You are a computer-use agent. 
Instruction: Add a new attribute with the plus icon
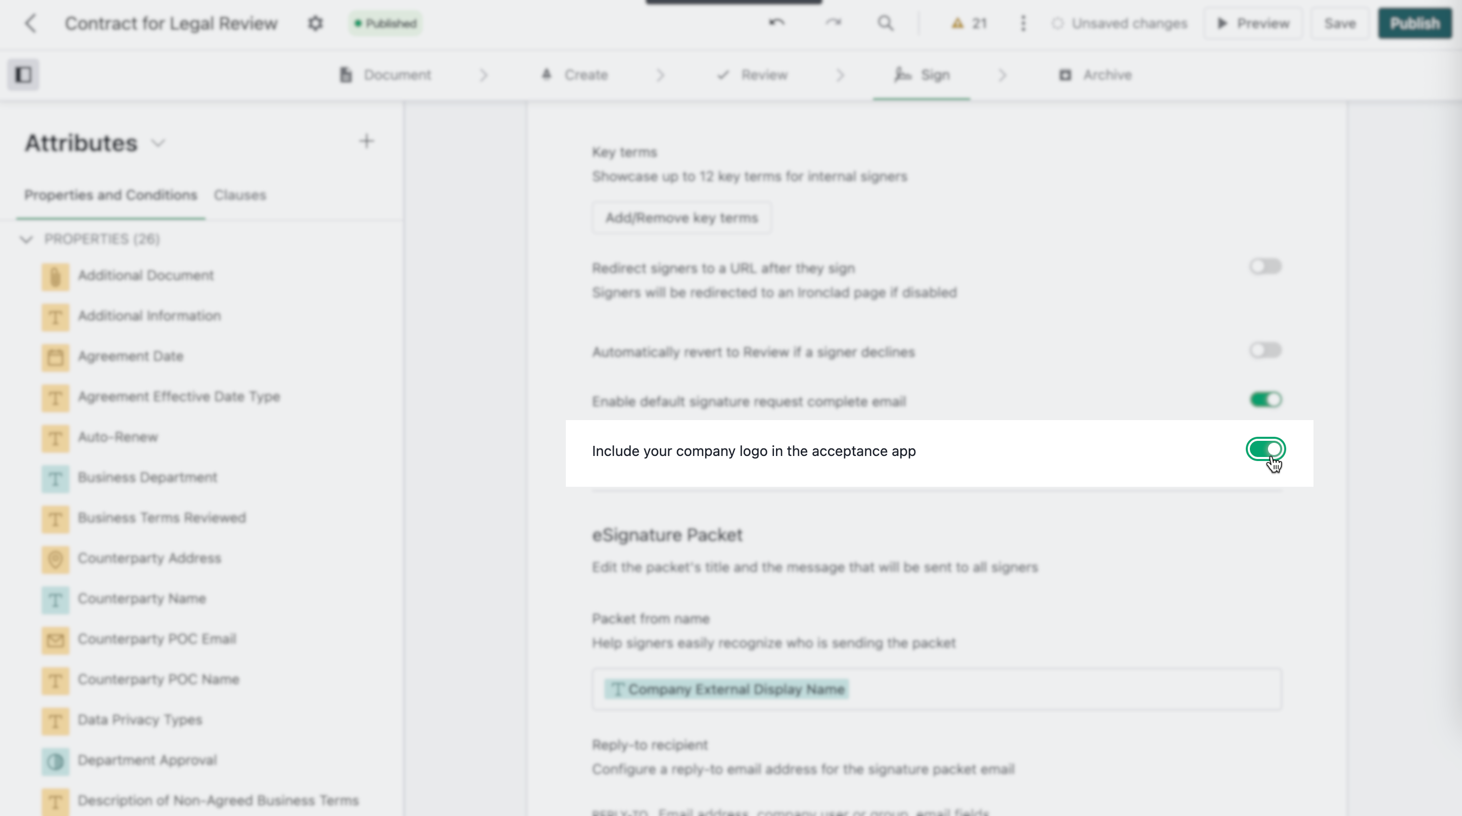point(367,141)
